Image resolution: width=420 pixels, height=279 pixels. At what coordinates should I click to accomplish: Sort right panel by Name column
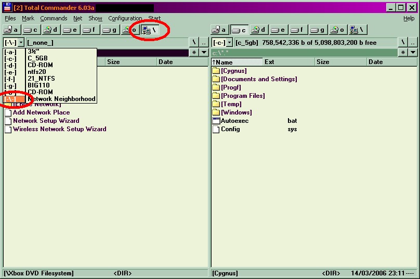237,62
